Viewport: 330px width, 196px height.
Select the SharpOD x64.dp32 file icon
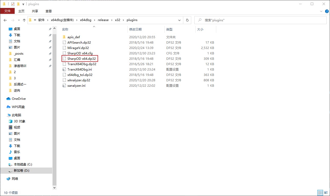tap(64, 58)
